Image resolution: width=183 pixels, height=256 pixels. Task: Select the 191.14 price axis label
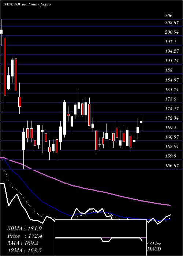tap(172, 61)
